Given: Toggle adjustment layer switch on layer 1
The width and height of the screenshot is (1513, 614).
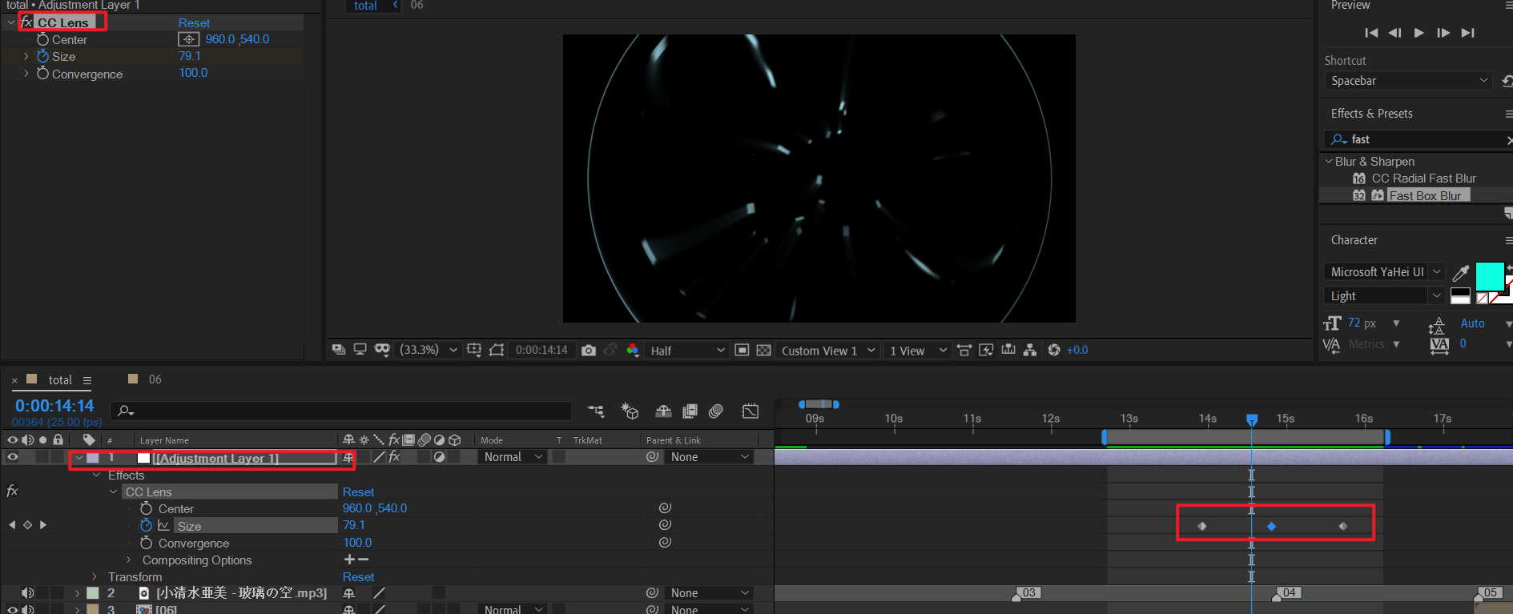Looking at the screenshot, I should click(x=439, y=457).
